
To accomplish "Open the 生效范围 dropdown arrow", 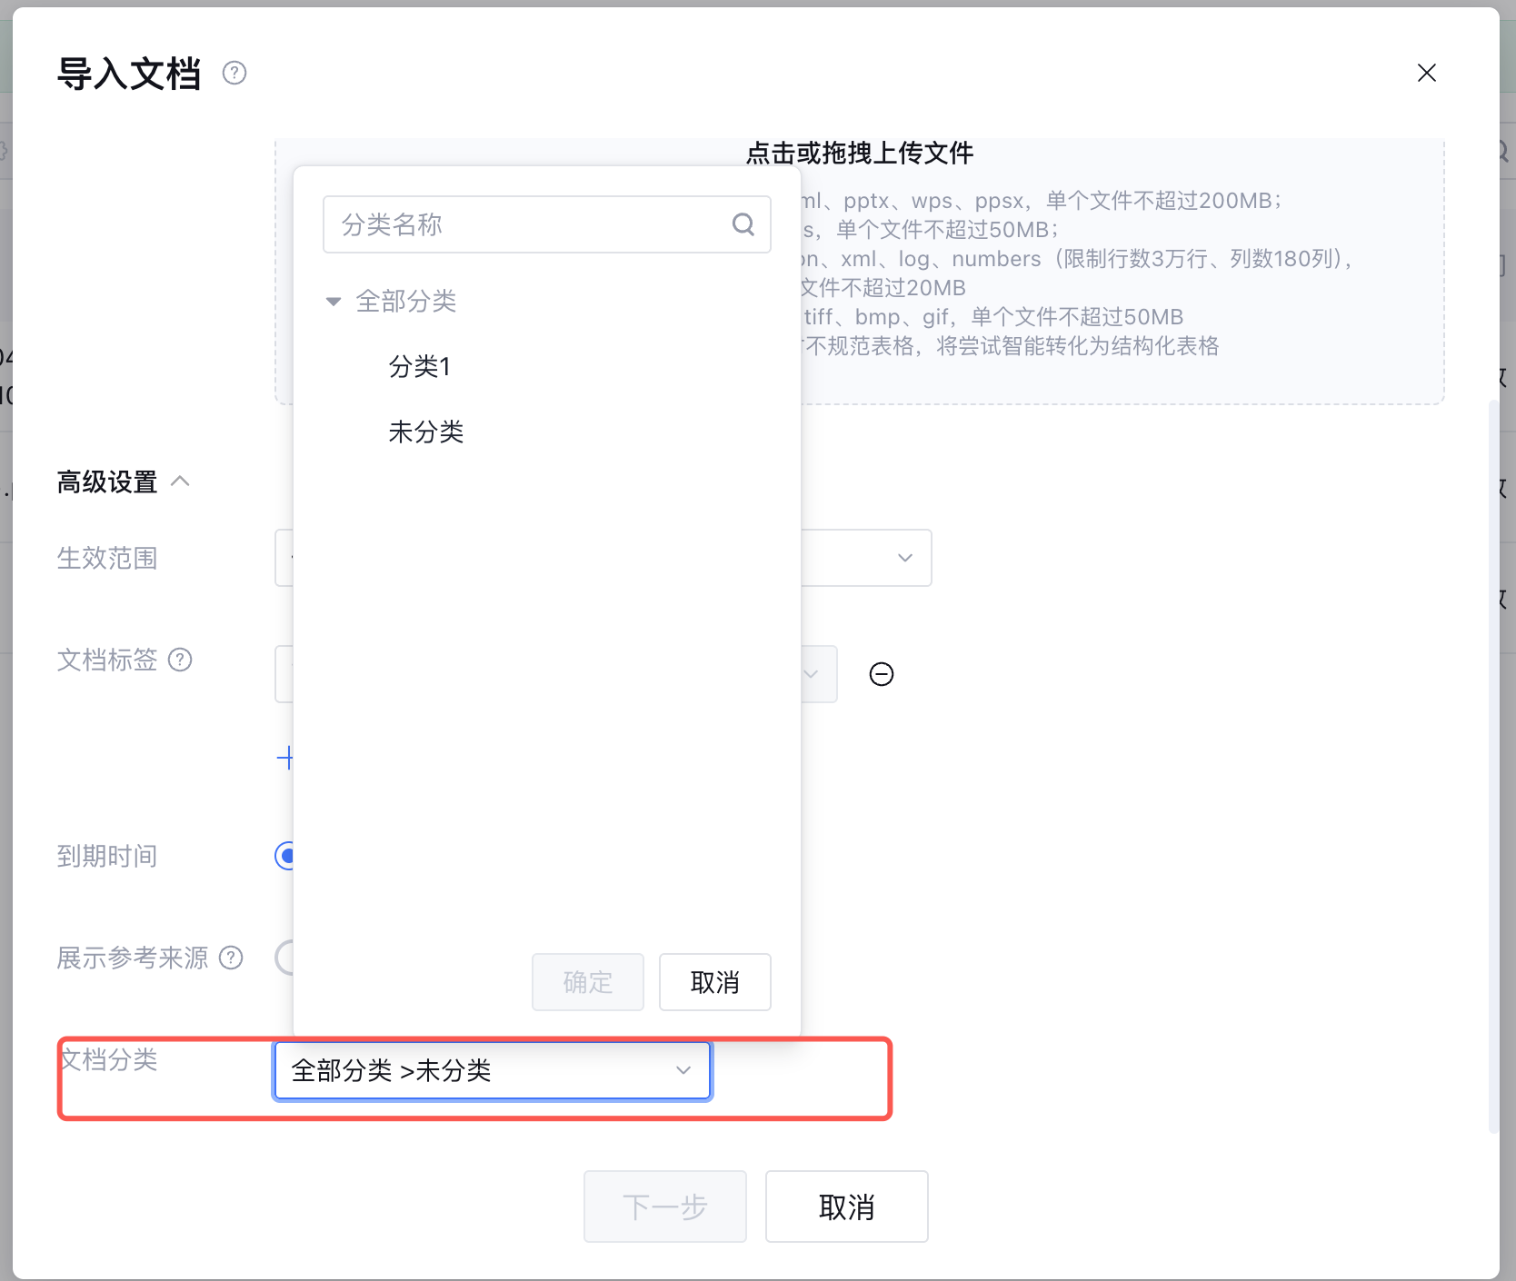I will [x=904, y=558].
